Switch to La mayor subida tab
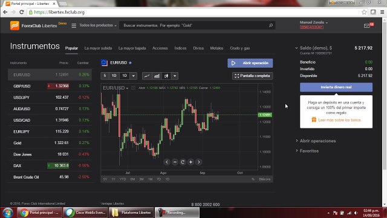 [x=98, y=48]
